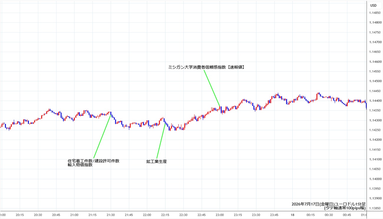
Task: Click the 1.14450 price axis label
Action: (x=374, y=91)
